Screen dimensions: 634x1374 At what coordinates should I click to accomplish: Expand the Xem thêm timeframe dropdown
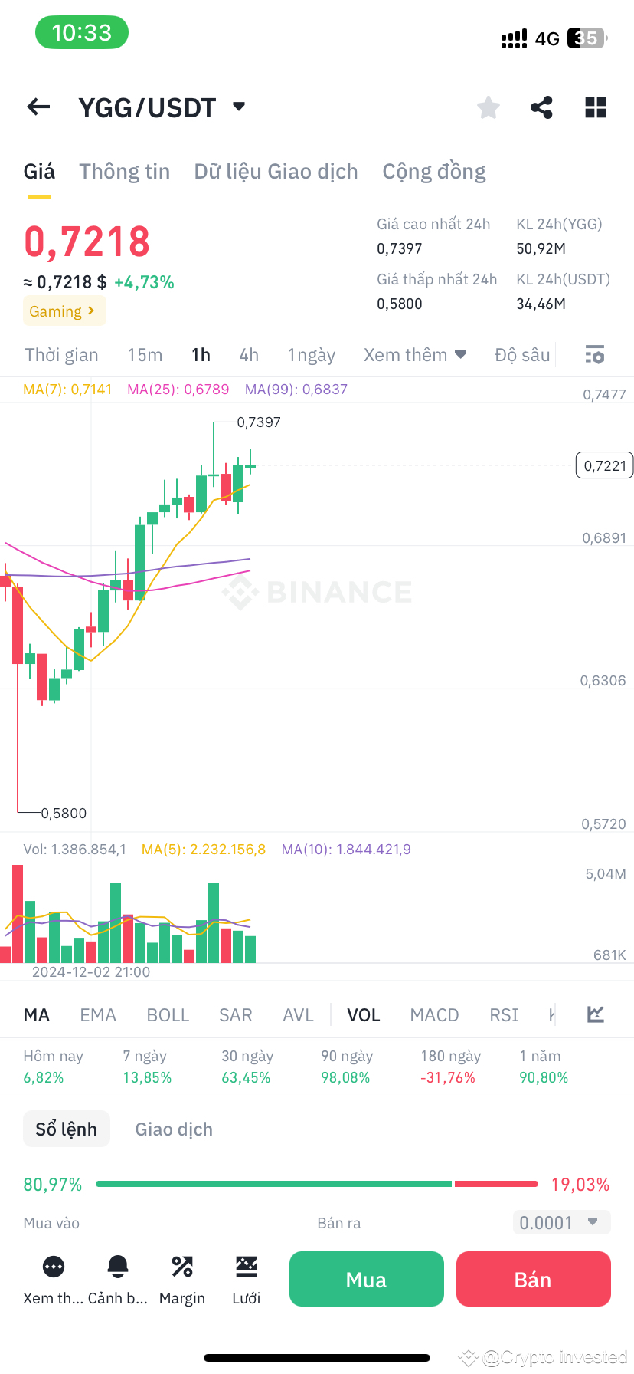pos(415,354)
